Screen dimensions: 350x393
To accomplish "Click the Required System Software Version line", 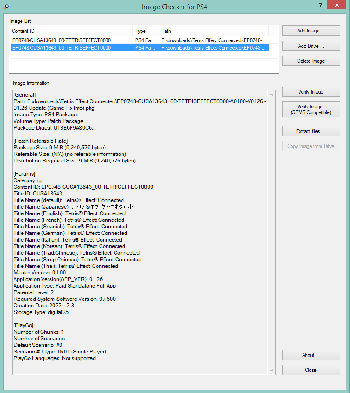I will tap(65, 299).
